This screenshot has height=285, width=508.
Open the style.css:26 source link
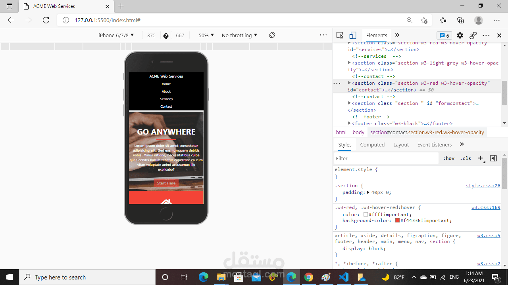tap(483, 186)
